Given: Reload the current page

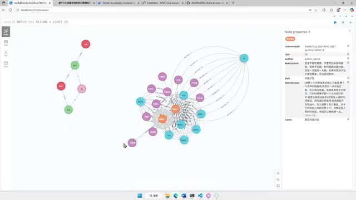Looking at the screenshot, I should coord(11,10).
